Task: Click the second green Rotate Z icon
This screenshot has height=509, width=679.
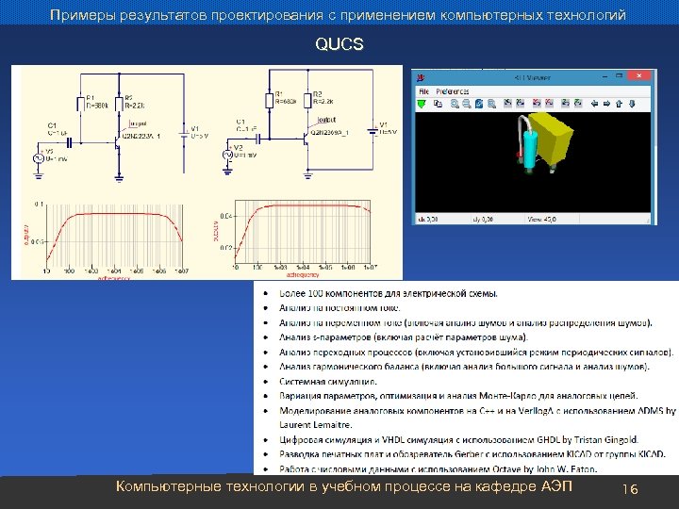Action: [x=578, y=103]
